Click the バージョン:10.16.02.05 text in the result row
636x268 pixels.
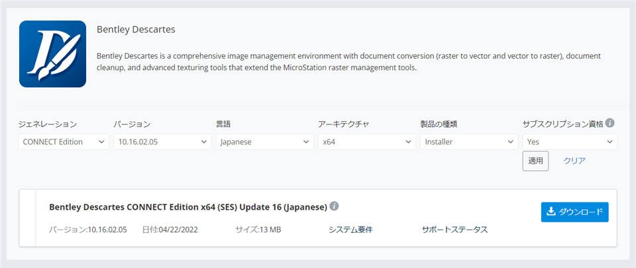(88, 230)
